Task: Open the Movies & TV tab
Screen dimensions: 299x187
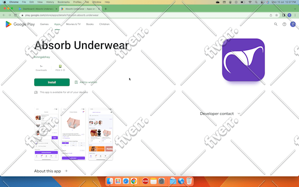Action: [73, 24]
